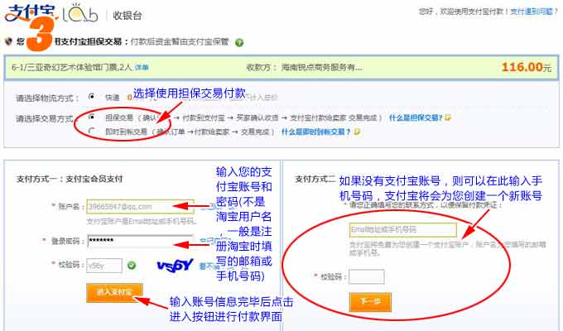The image size is (563, 331).
Task: Click the Email or phone number field
Action: (402, 229)
